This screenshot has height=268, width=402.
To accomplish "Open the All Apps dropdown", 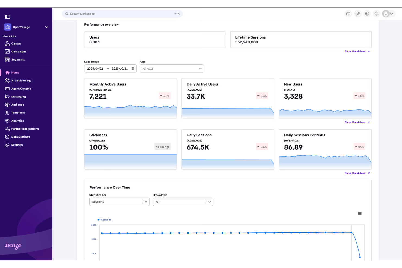I will click(200, 68).
